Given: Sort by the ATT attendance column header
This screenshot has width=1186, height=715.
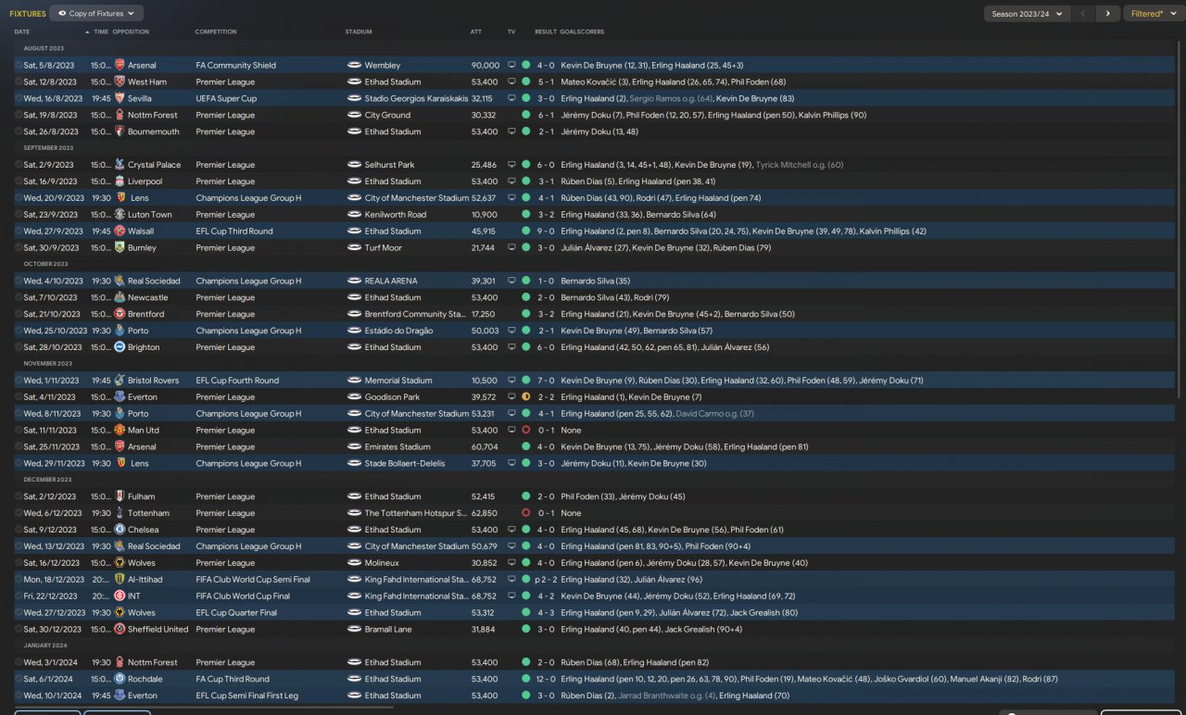Looking at the screenshot, I should click(476, 32).
